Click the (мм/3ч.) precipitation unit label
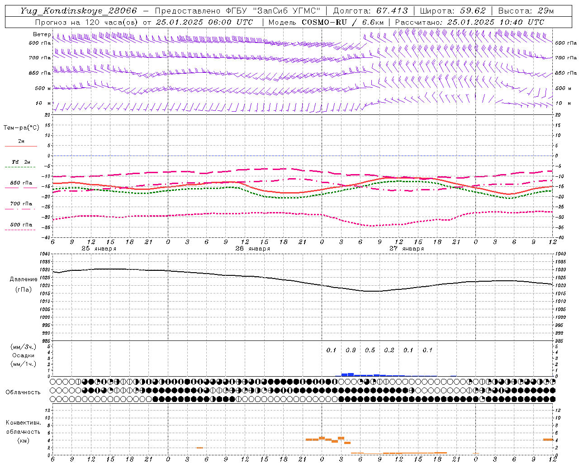This screenshot has width=579, height=463. pos(23,347)
